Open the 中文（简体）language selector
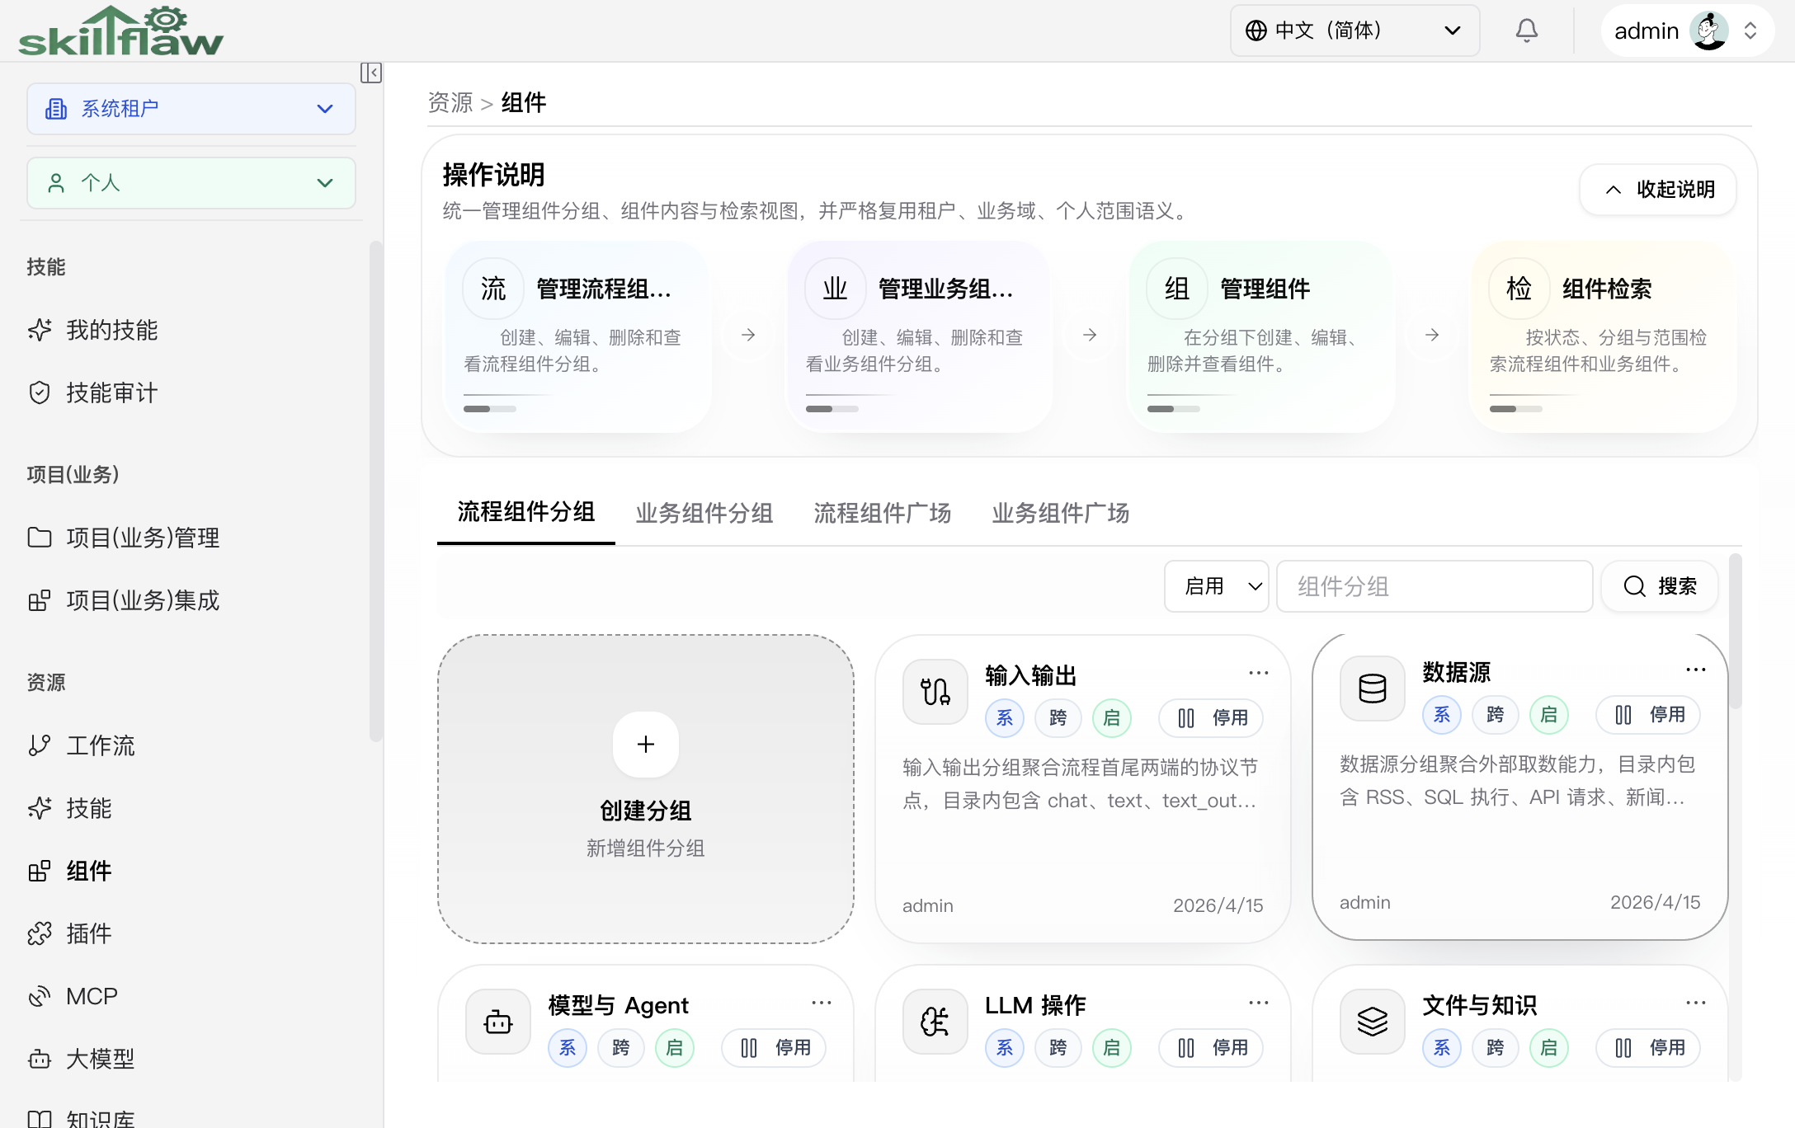1795x1128 pixels. tap(1355, 31)
